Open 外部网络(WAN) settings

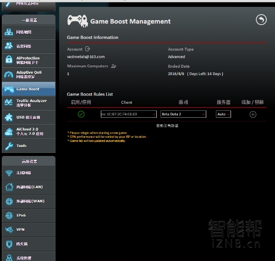[30, 201]
